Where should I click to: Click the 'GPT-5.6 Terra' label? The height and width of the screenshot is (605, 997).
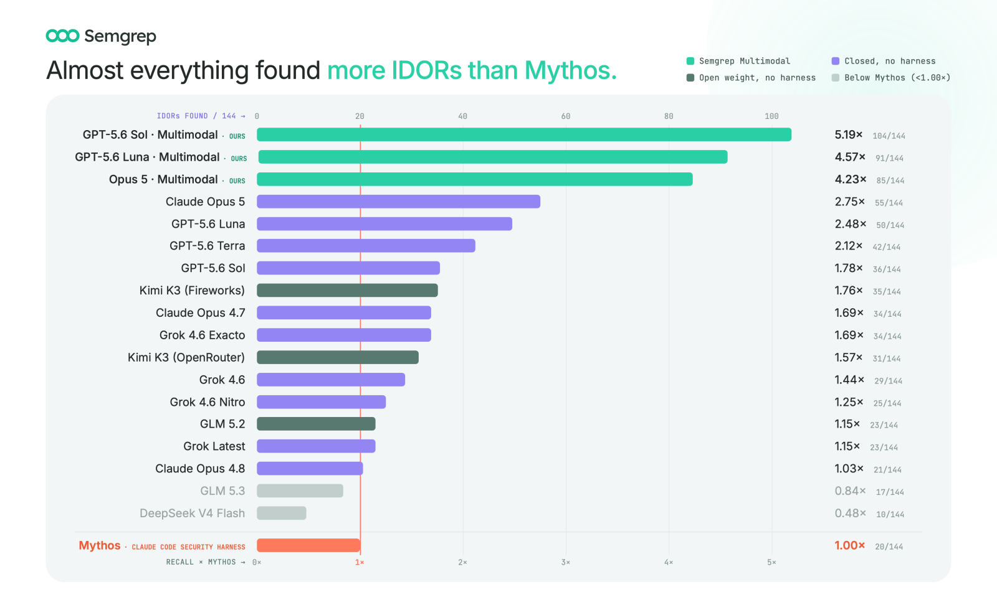pos(208,246)
